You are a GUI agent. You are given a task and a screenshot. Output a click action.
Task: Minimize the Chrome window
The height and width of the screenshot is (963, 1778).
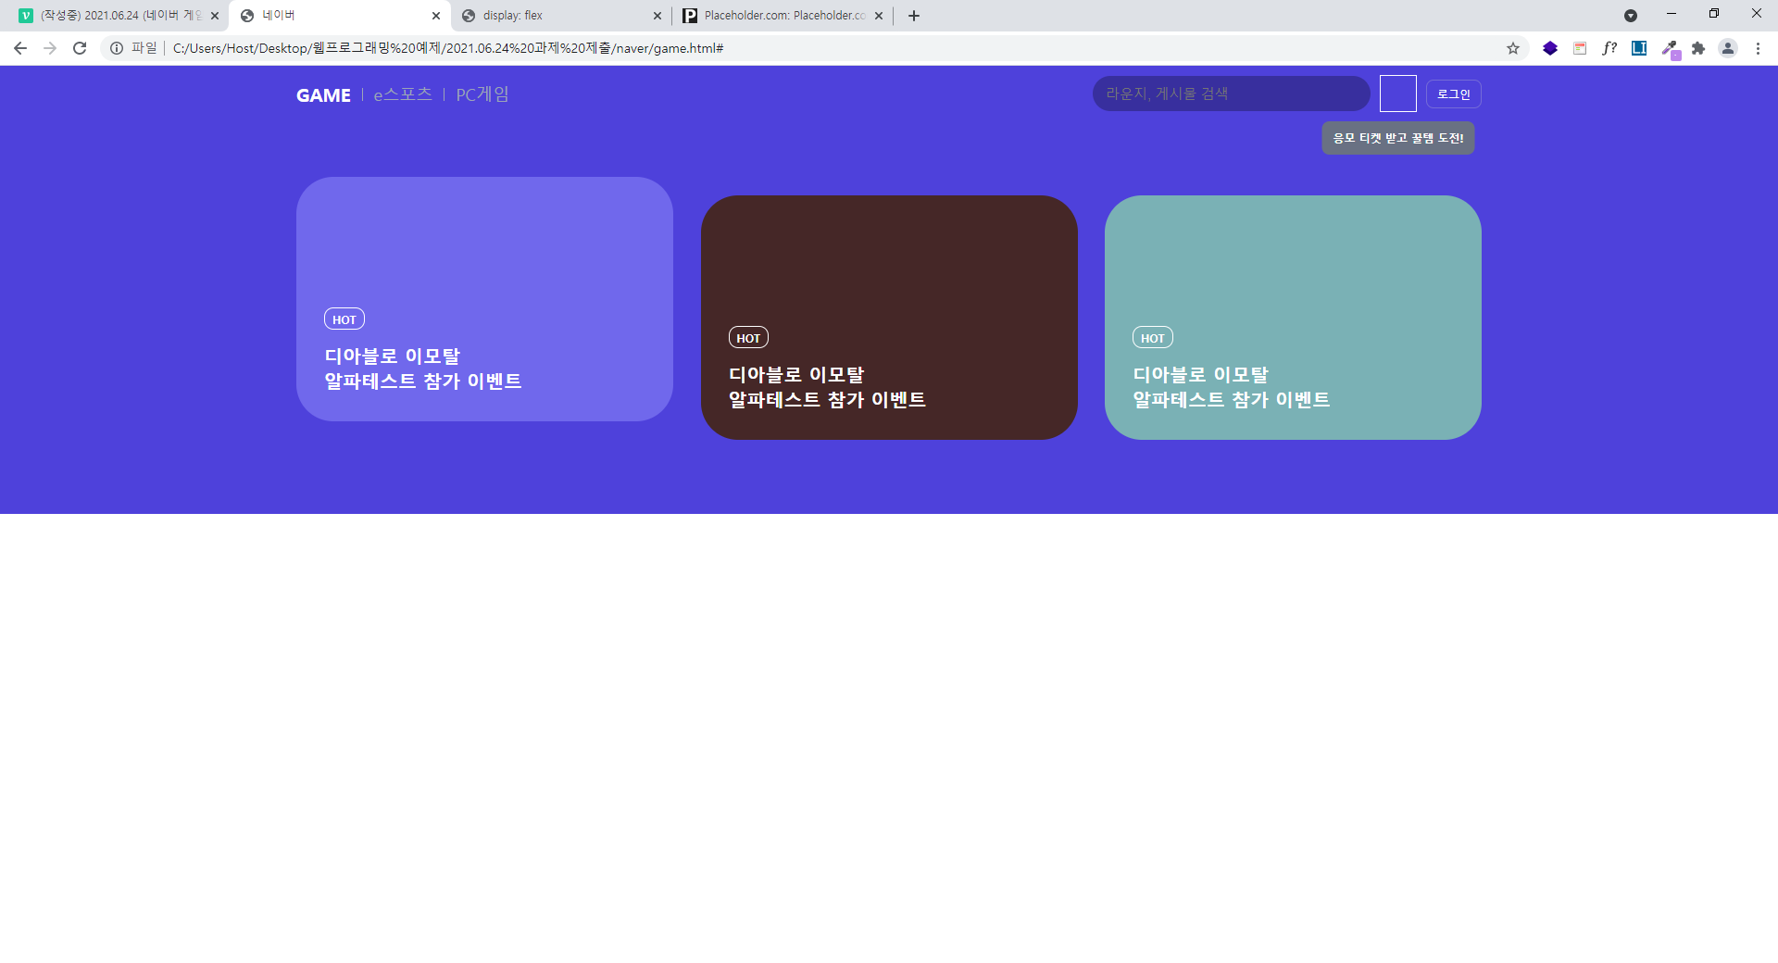[1672, 14]
